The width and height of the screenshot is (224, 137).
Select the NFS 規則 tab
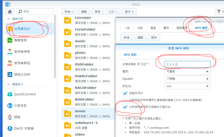130,55
